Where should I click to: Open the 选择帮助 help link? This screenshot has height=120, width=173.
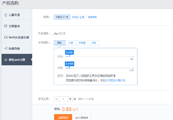tap(92, 17)
